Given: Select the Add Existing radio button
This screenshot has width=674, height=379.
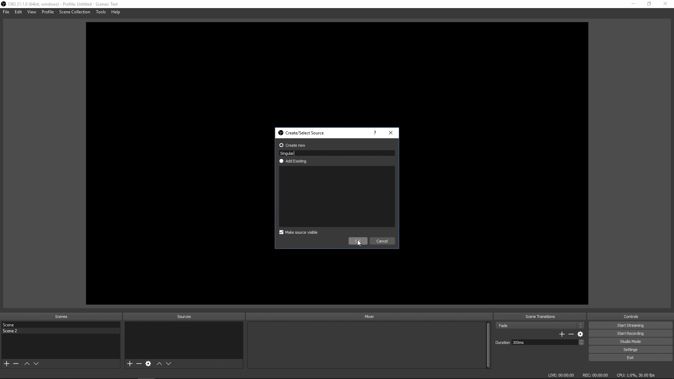Looking at the screenshot, I should (x=281, y=161).
